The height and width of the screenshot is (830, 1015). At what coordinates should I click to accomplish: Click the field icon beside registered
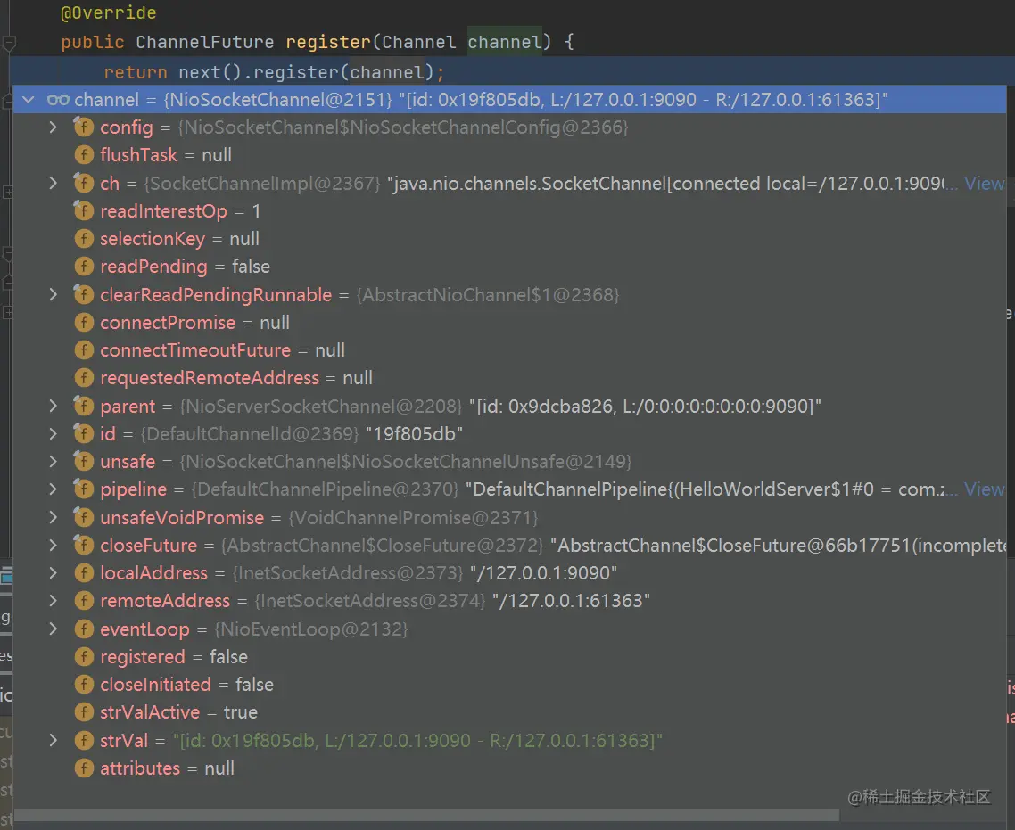(x=84, y=657)
